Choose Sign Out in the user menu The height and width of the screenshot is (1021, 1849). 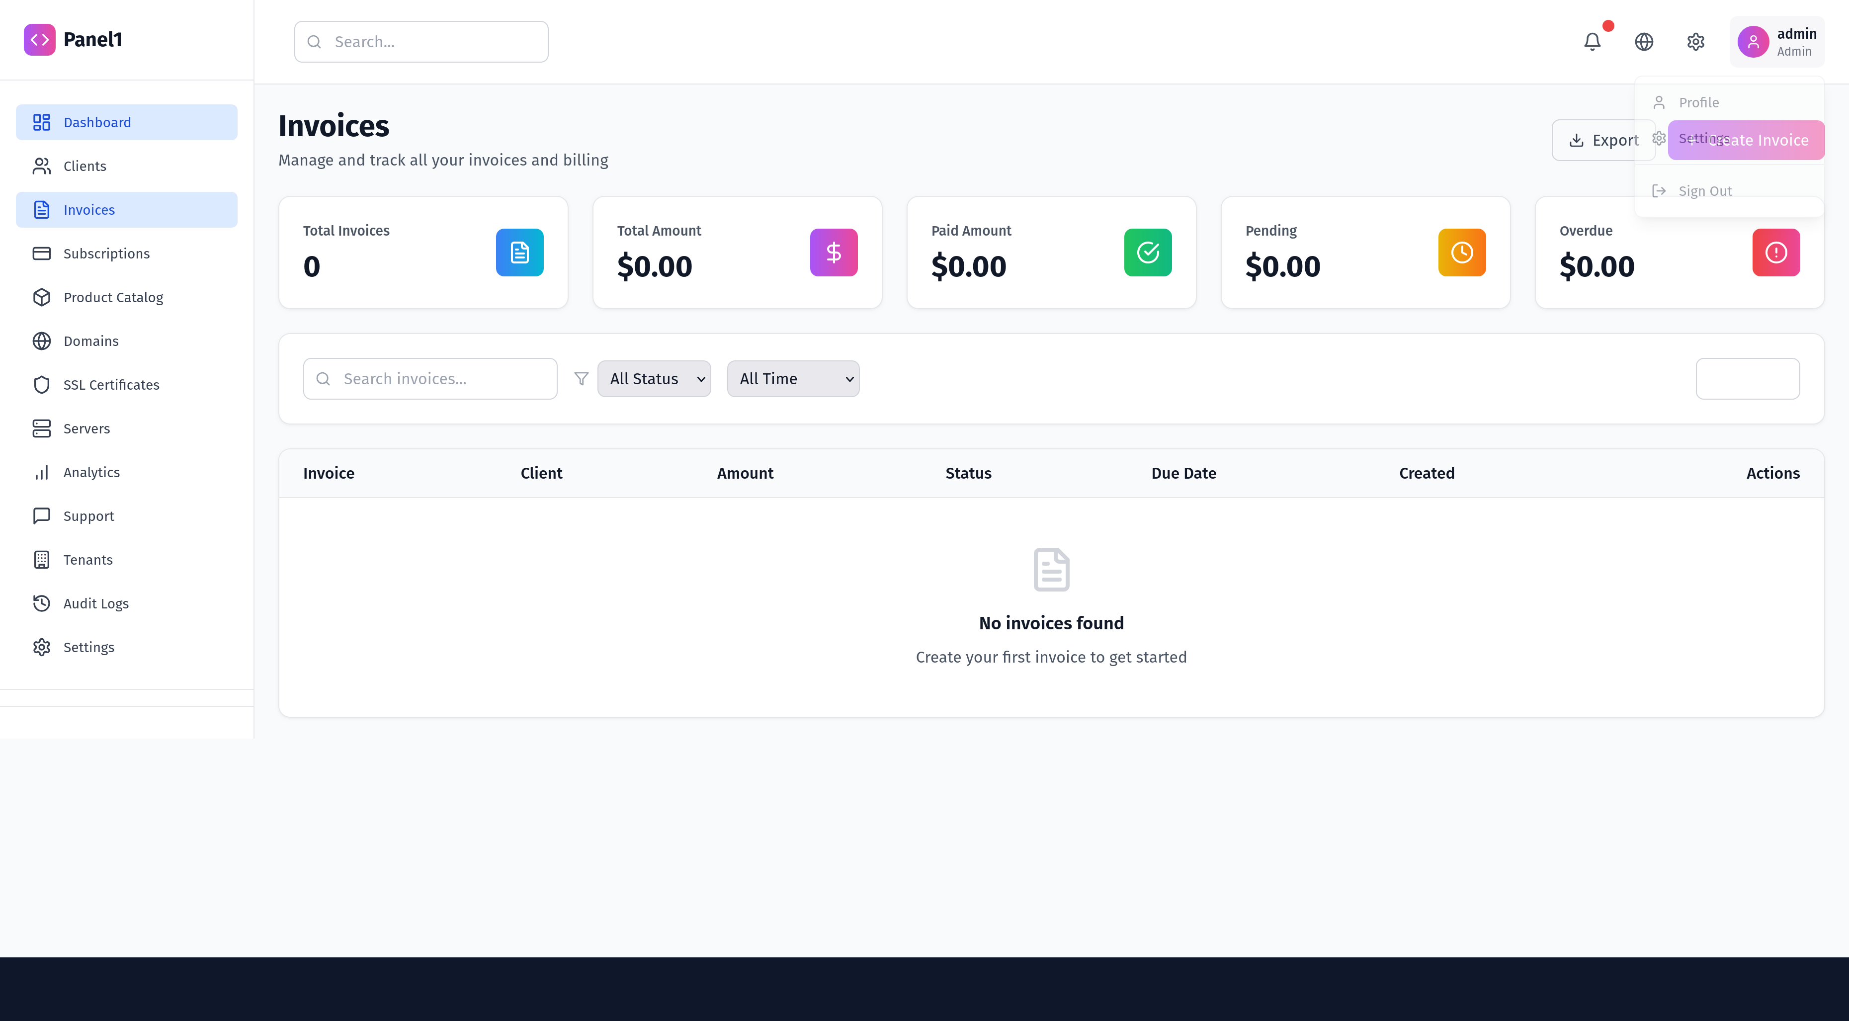pos(1705,191)
